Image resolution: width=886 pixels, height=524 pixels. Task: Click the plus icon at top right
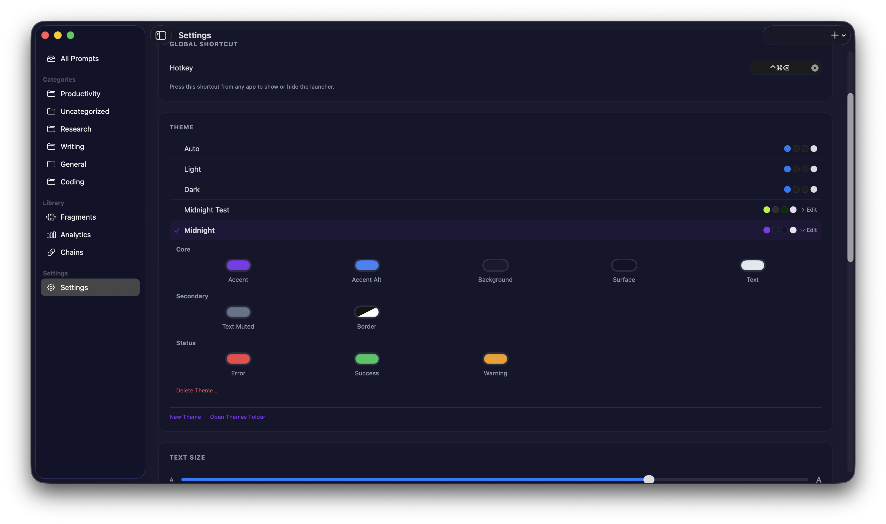pos(835,35)
